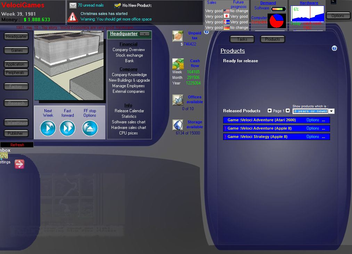Open the unread mails envelope icon
This screenshot has height=254, width=352.
[x=73, y=6]
